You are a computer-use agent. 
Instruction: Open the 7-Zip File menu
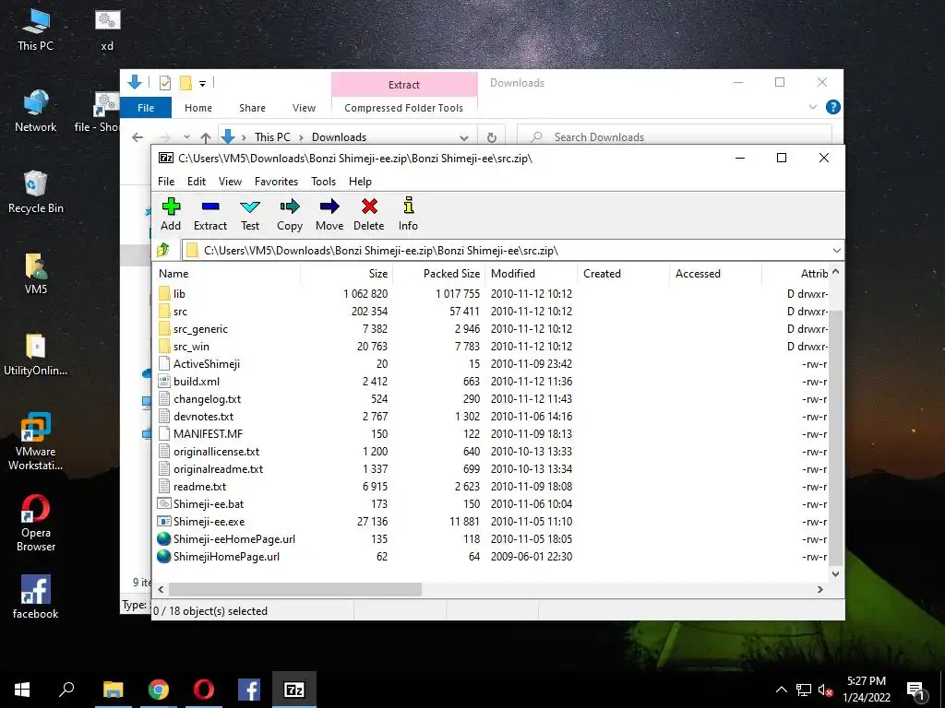click(x=166, y=182)
